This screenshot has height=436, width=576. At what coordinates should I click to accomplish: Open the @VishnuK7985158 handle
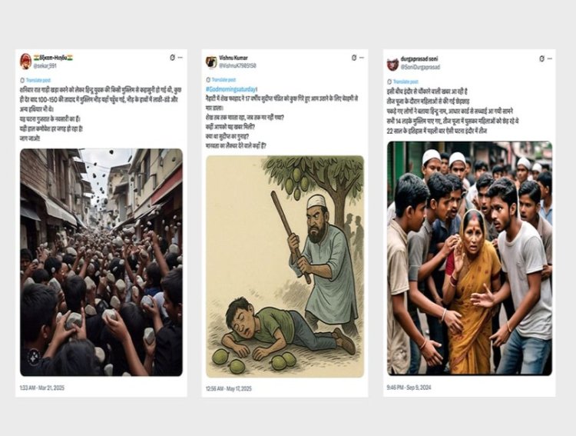239,66
